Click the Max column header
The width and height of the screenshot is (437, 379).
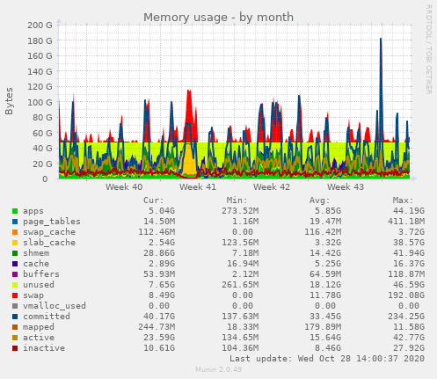pos(403,200)
